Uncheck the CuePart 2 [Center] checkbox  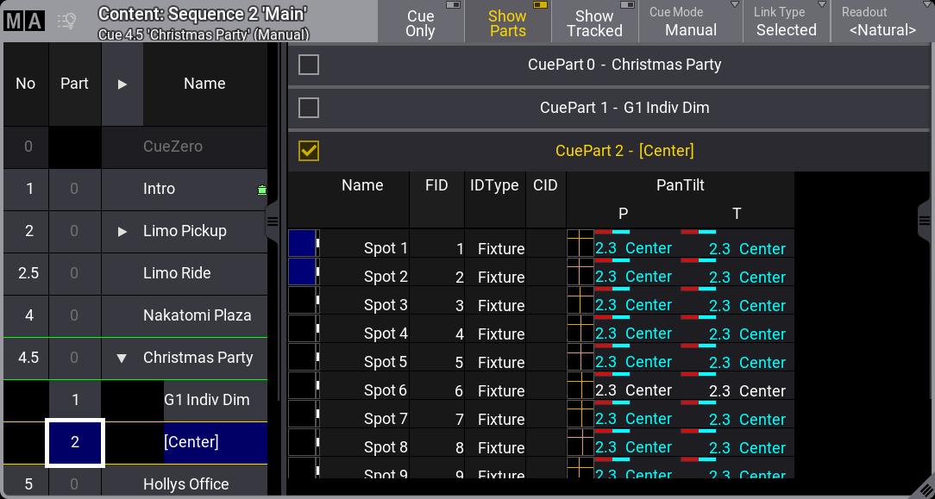tap(309, 151)
